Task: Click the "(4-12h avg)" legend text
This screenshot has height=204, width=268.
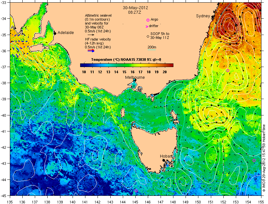Action: point(94,43)
